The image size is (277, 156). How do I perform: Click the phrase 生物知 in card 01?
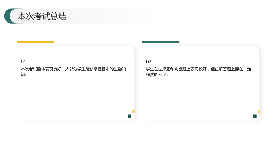click(120, 69)
